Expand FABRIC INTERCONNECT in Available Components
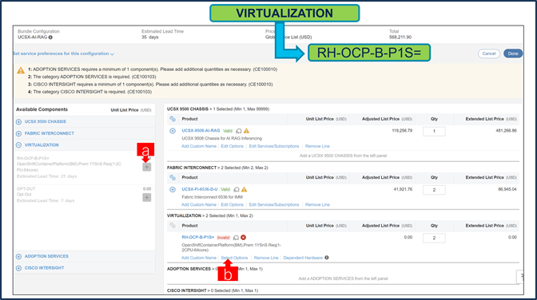This screenshot has height=300, width=537. (18, 133)
